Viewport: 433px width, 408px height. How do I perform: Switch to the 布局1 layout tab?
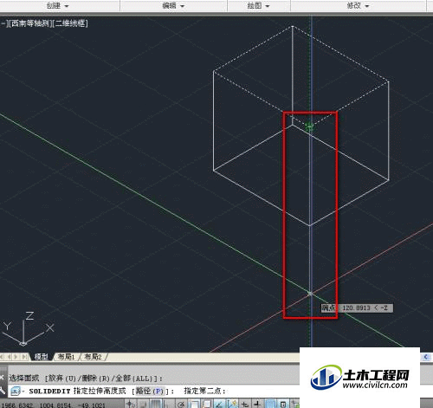(x=66, y=357)
